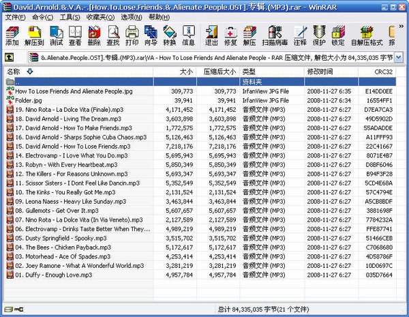Click the 解压到 (Extract To) toolbar icon
The image size is (409, 317).
point(34,35)
